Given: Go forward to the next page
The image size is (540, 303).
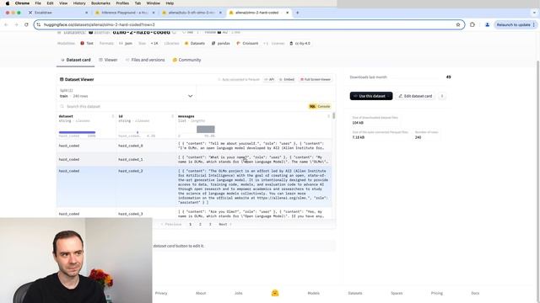Looking at the screenshot, I should [x=16, y=24].
